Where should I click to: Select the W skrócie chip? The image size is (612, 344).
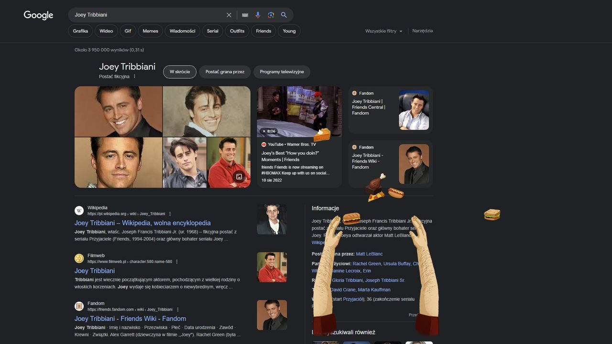pos(180,72)
